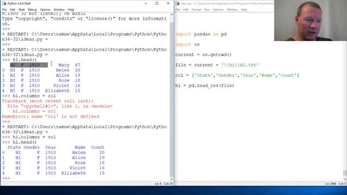
Task: Click 'Gender' column header in output
Action: (32, 147)
